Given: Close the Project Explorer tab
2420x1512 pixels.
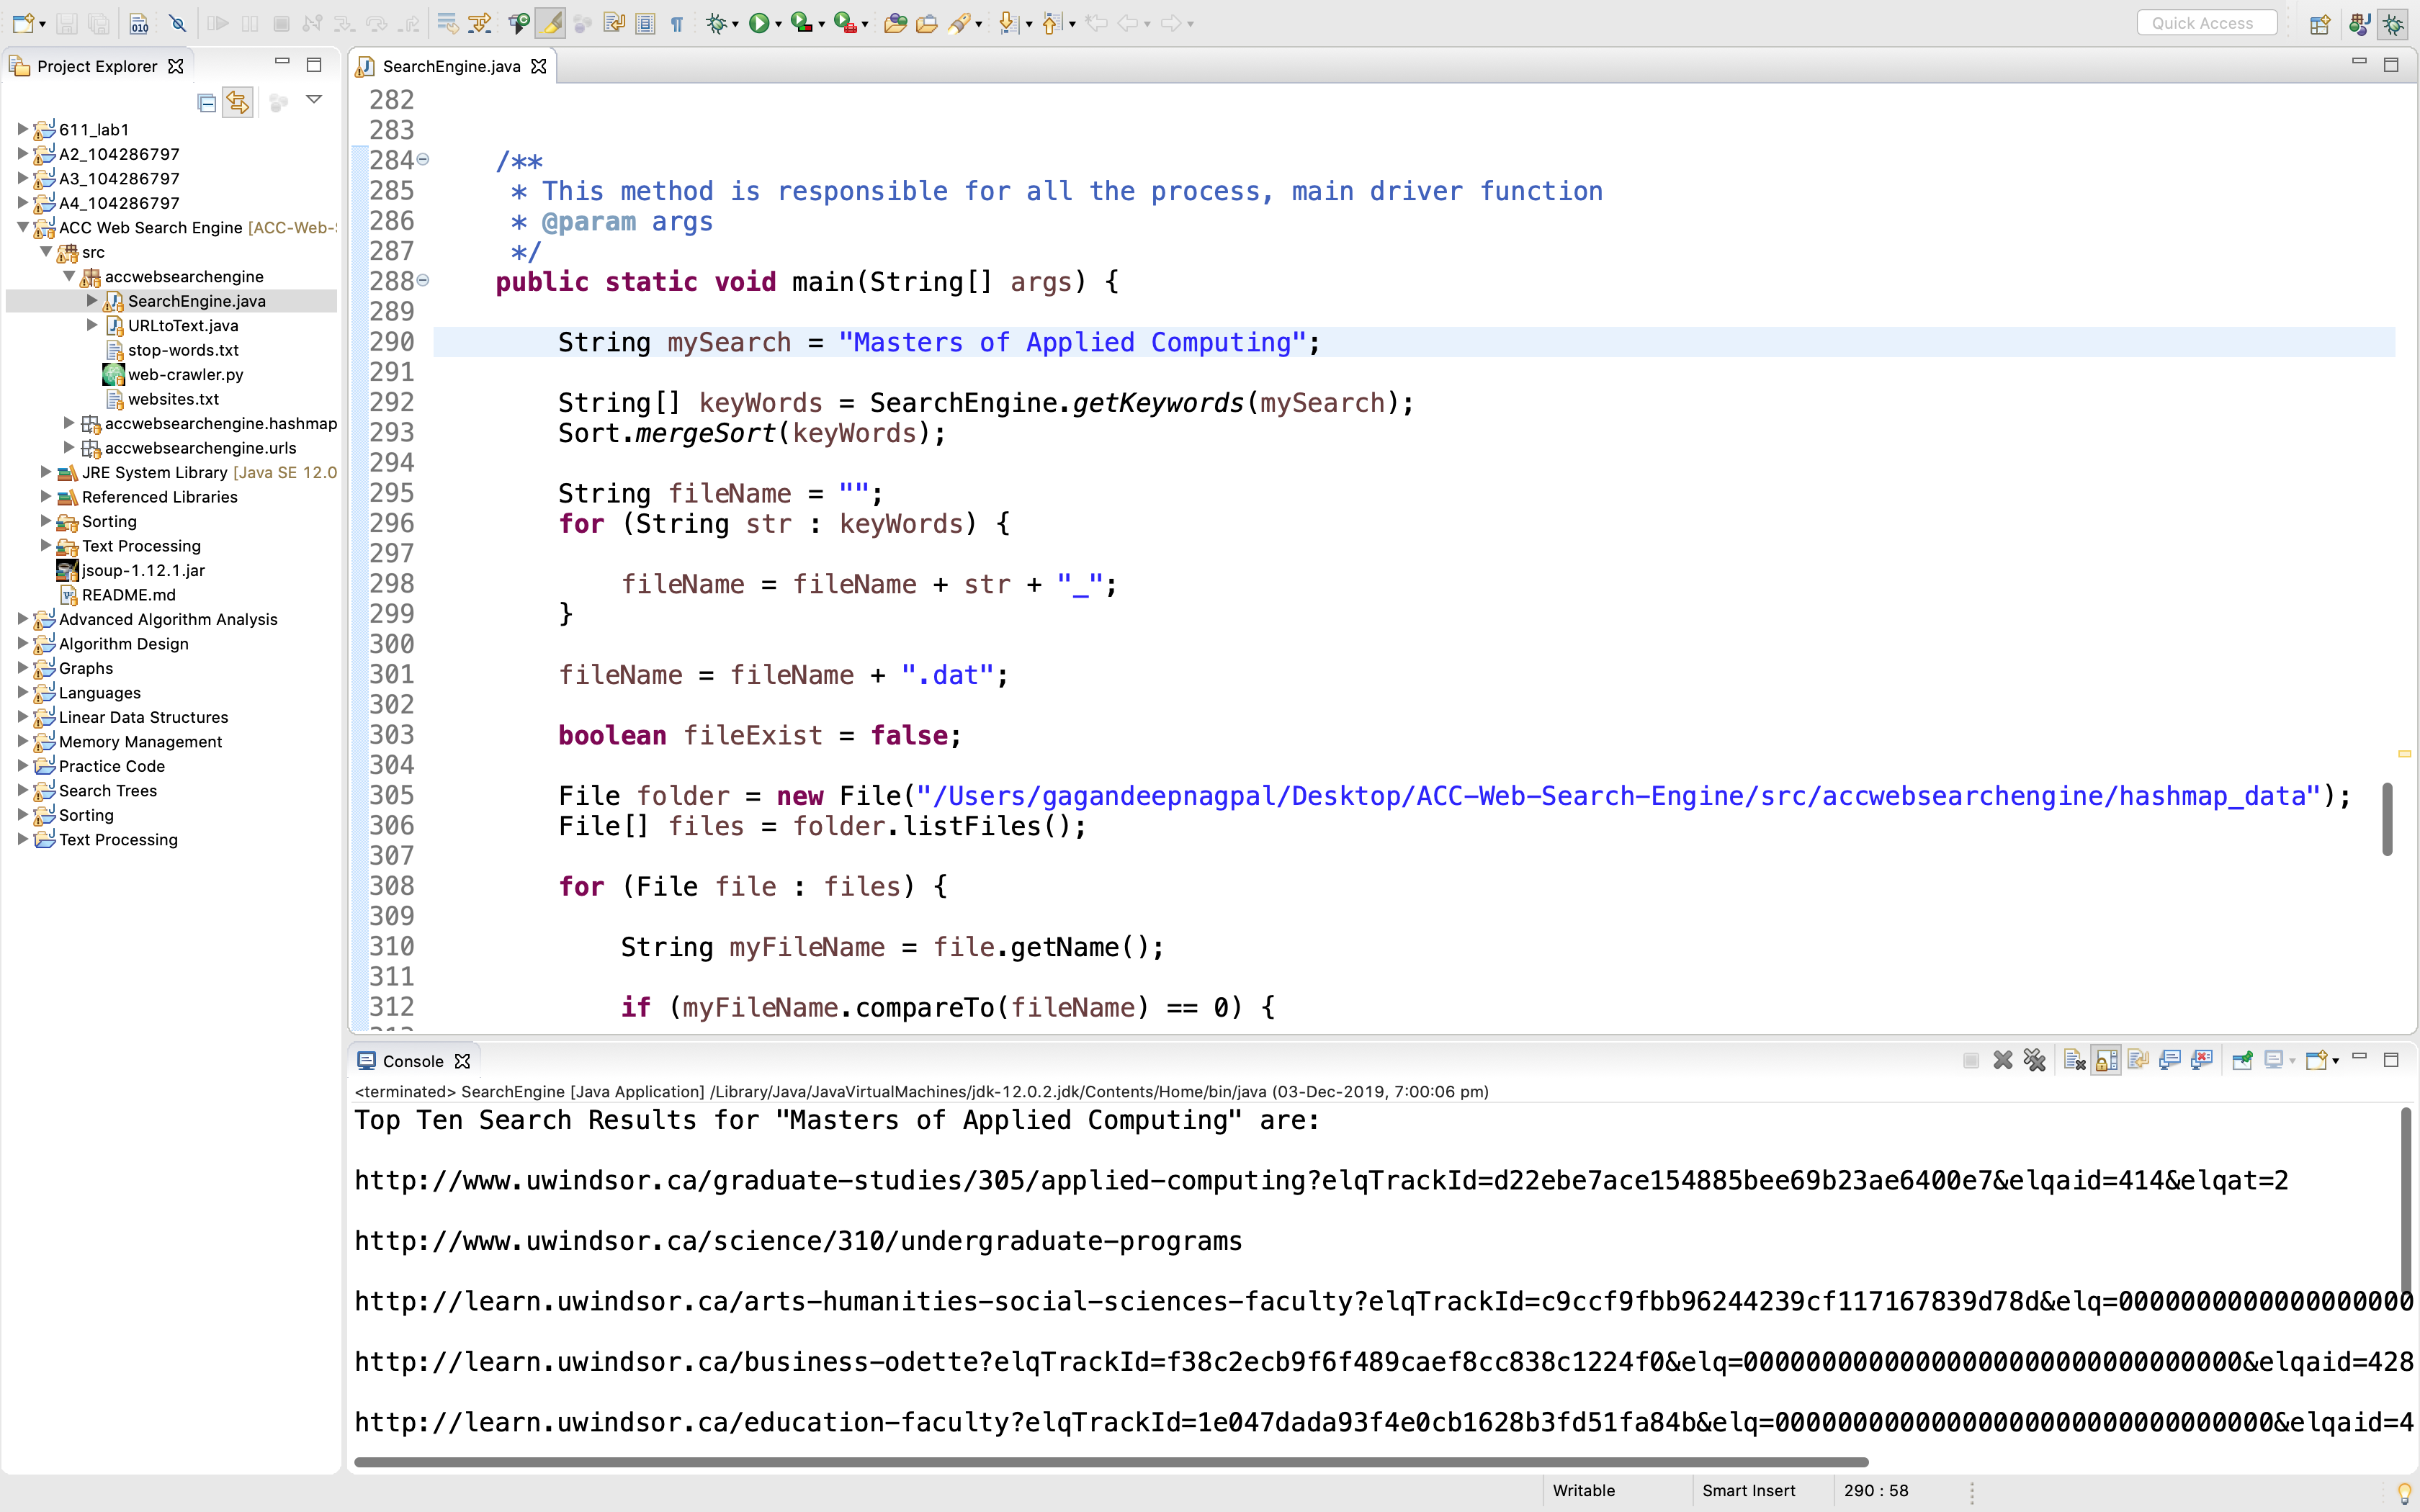Looking at the screenshot, I should [x=176, y=66].
